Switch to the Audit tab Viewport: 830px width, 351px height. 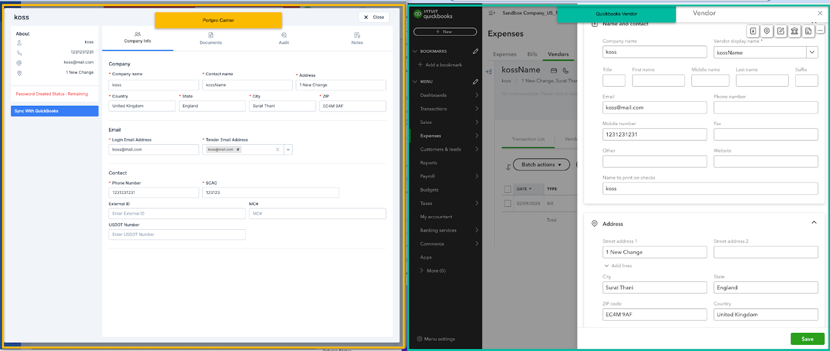[x=284, y=38]
